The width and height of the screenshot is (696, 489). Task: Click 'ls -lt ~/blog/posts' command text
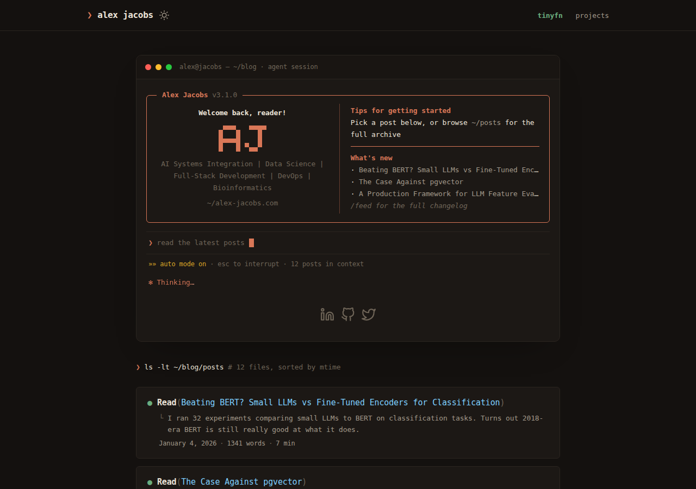184,367
